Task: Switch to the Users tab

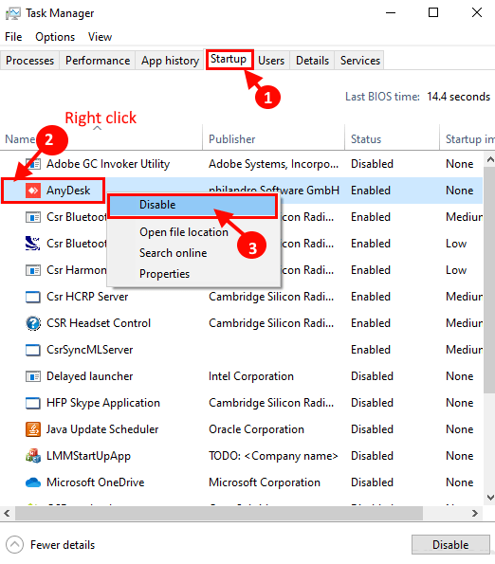Action: [271, 61]
